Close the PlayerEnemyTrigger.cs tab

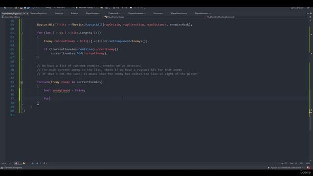click(x=27, y=14)
